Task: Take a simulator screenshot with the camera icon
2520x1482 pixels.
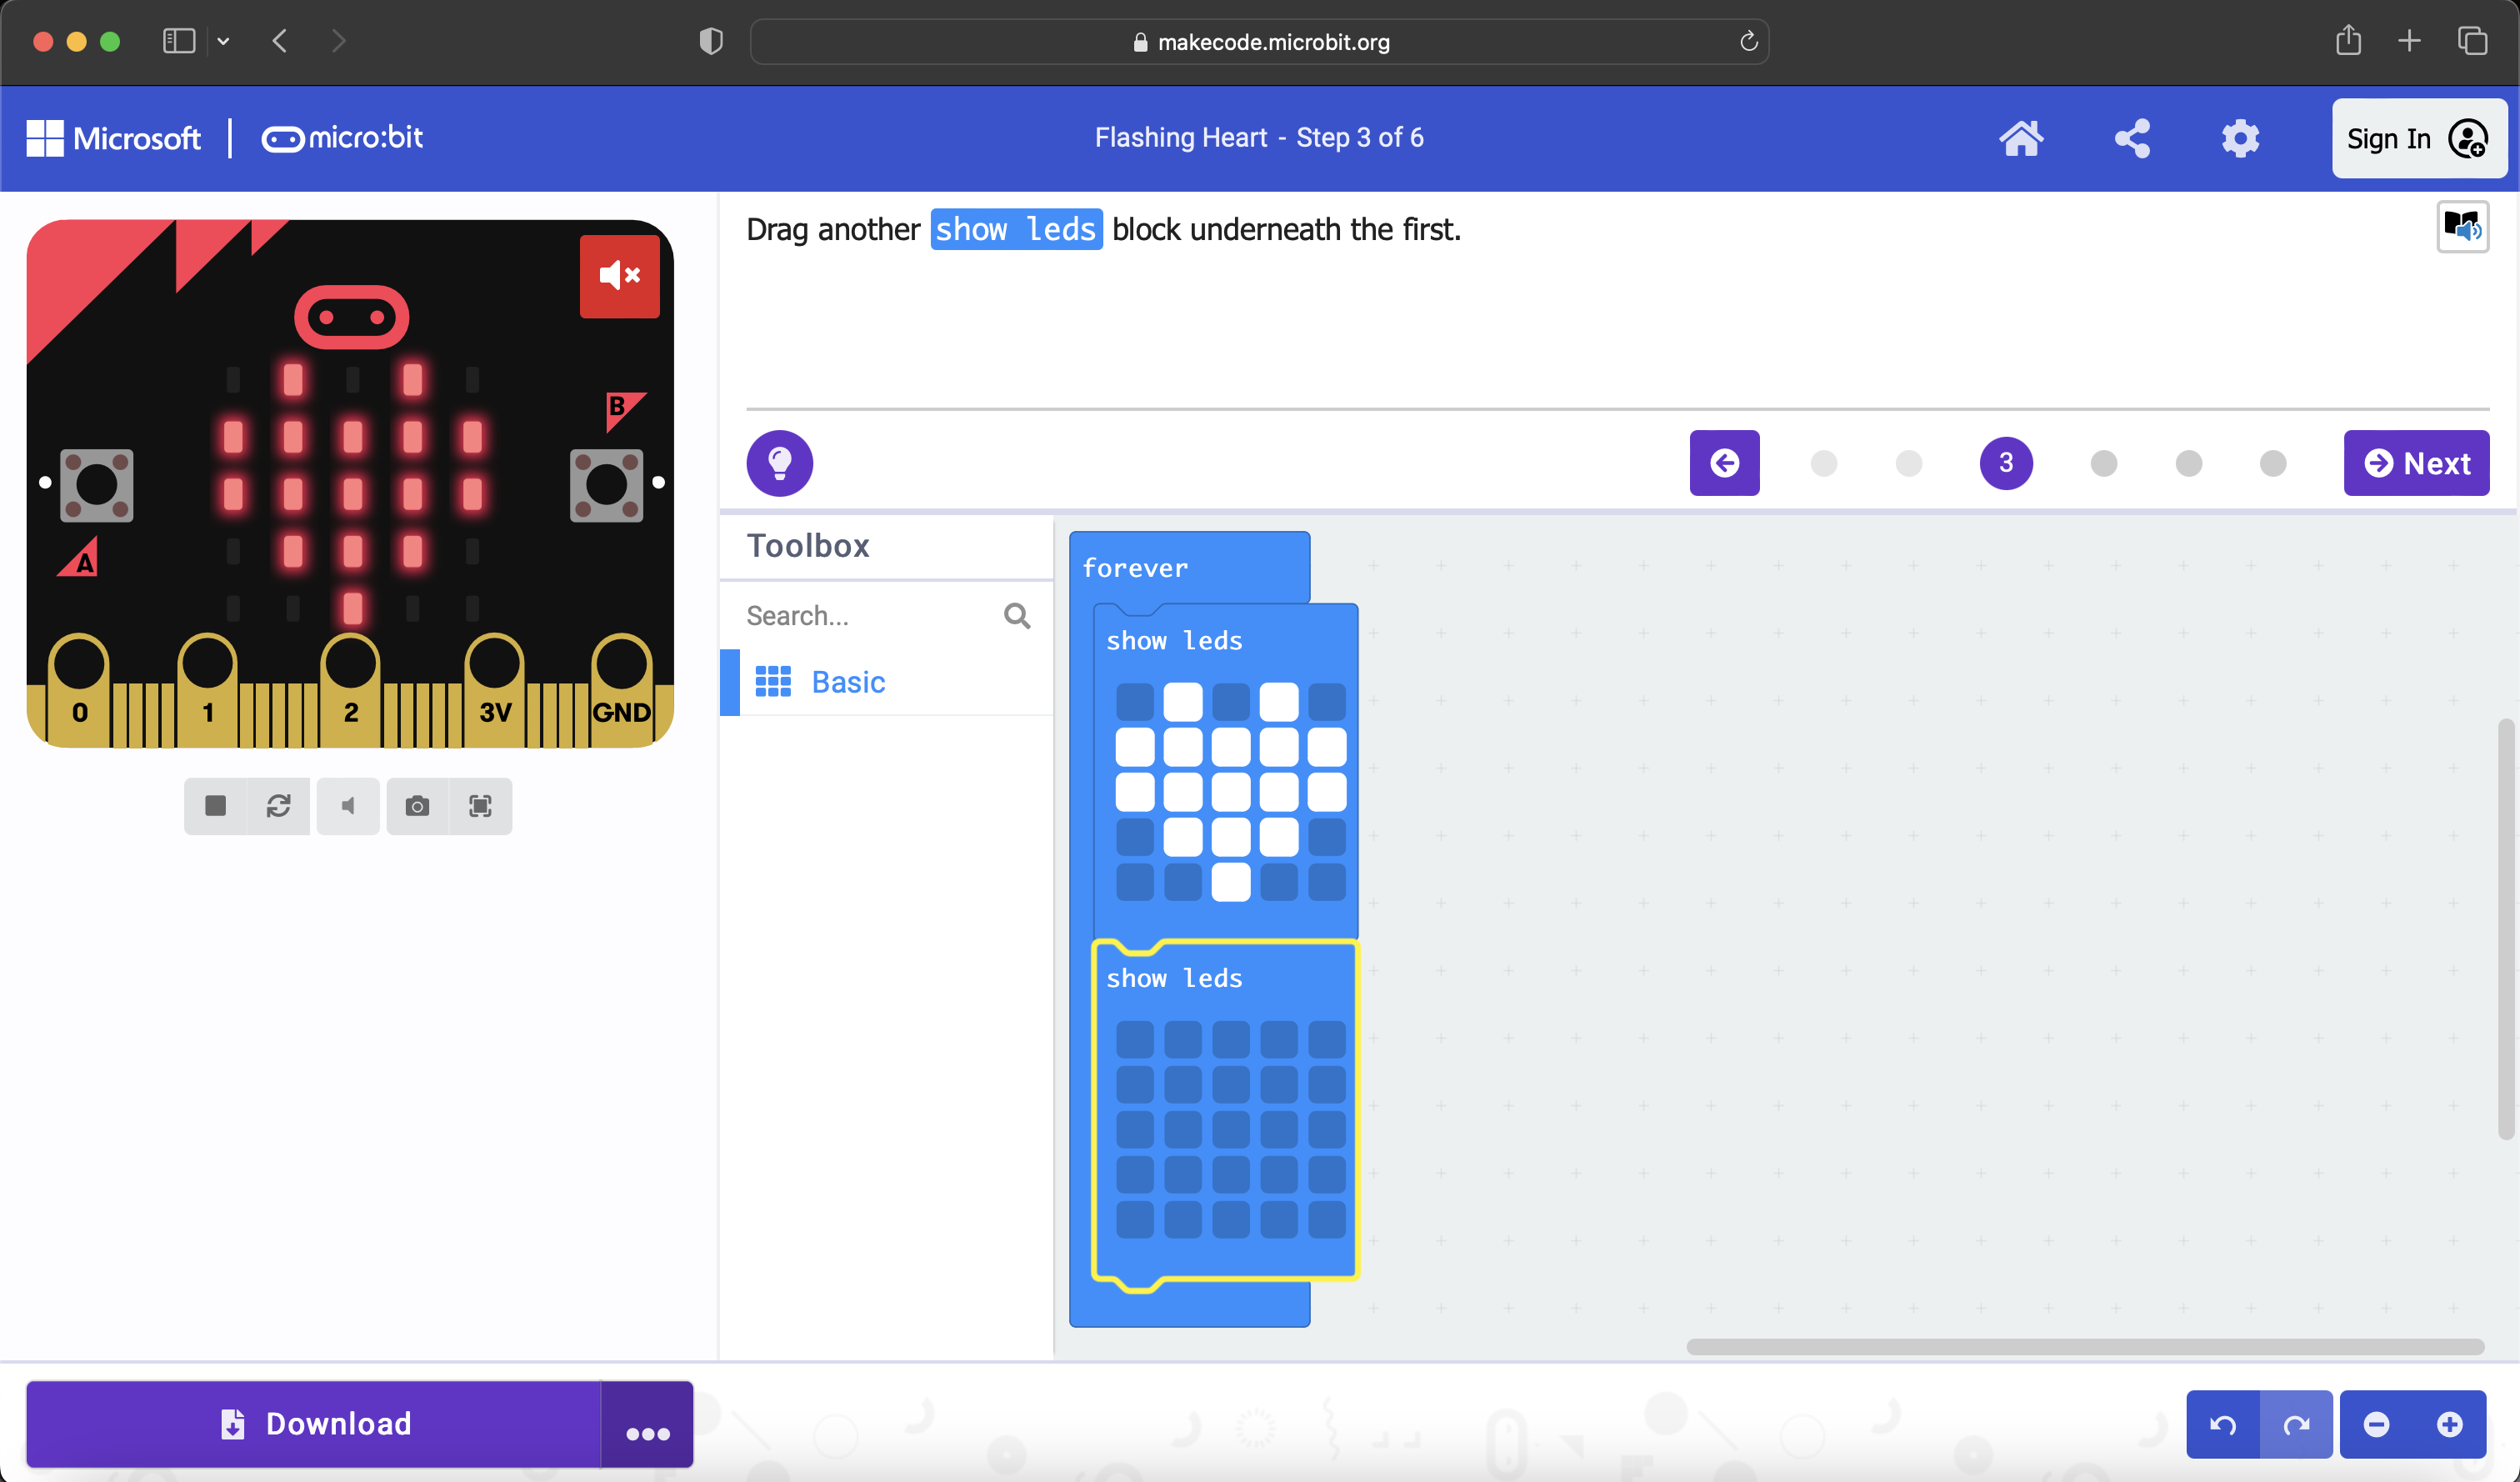Action: tap(417, 806)
